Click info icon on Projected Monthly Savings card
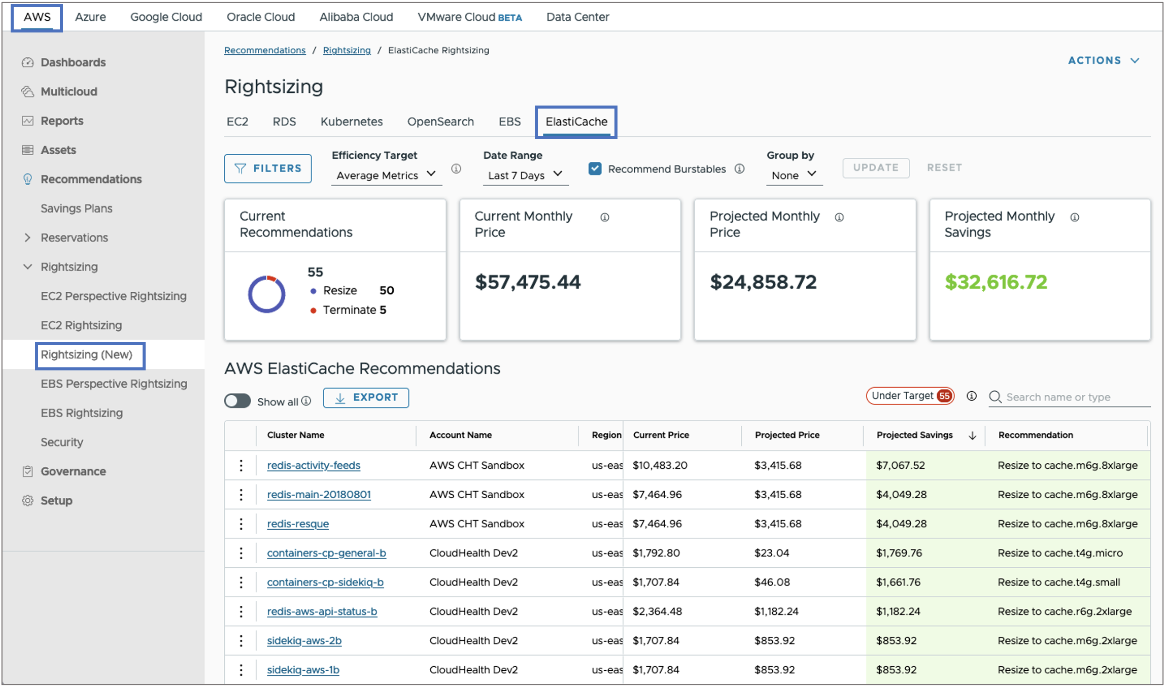Image resolution: width=1166 pixels, height=687 pixels. point(1075,217)
